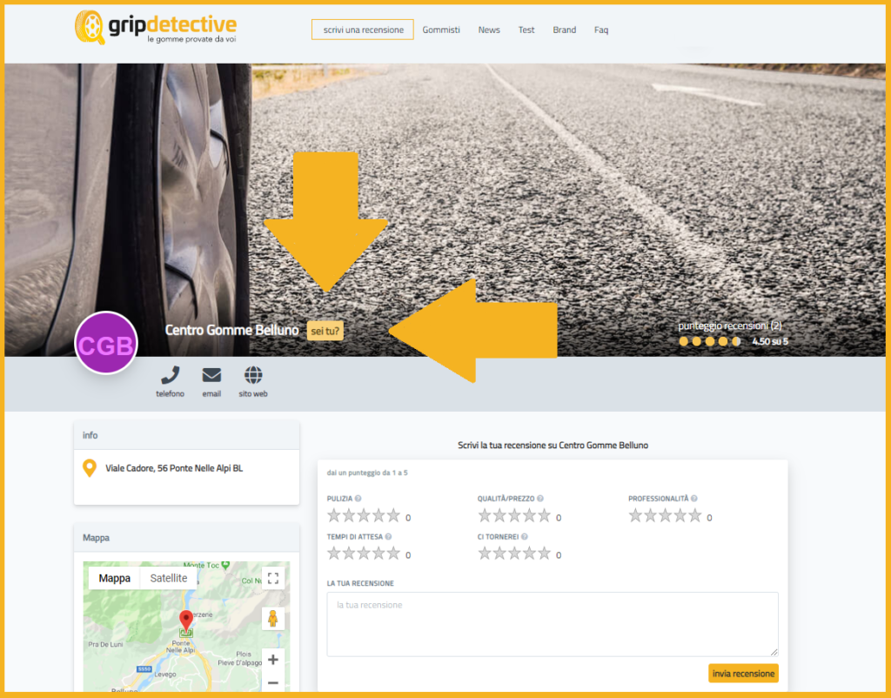
Task: Open the map fullscreen view icon
Action: click(272, 579)
